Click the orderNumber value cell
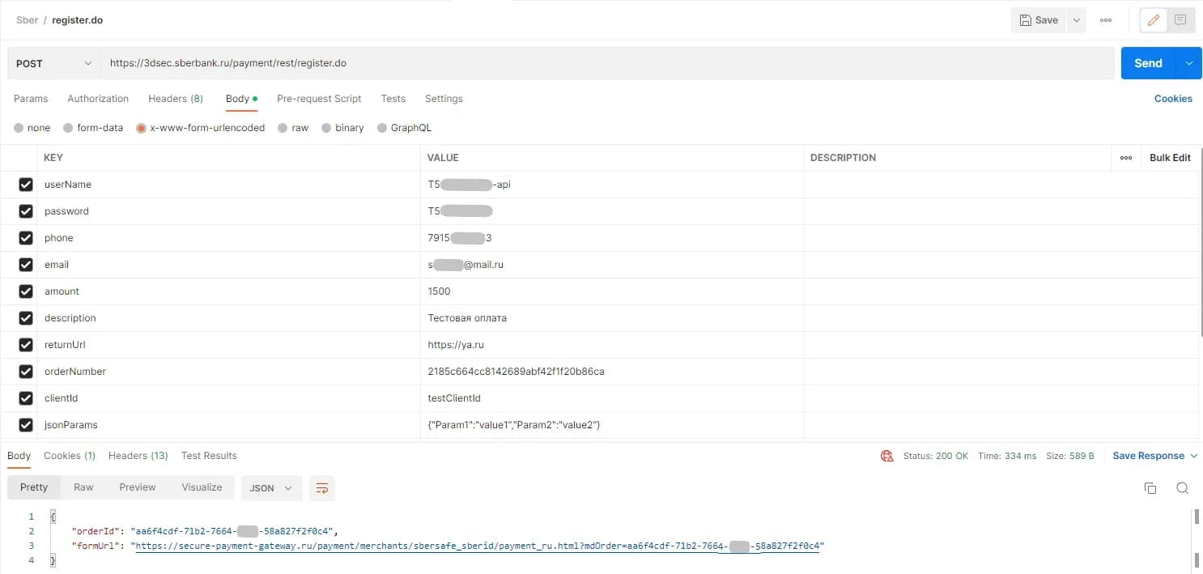Screen dimensions: 1203x574 click(612, 372)
